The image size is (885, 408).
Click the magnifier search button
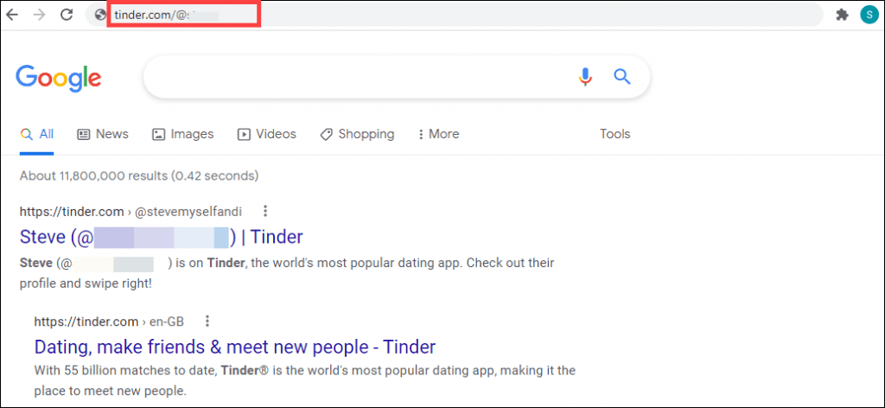622,76
